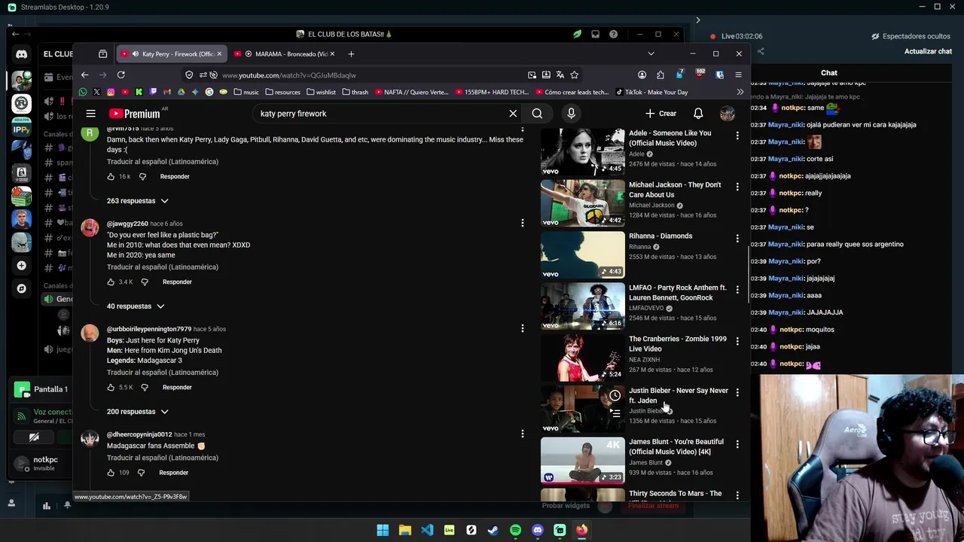Explore discoverable servers compass icon in Discord
Screen dimensions: 964x542
(x=21, y=288)
